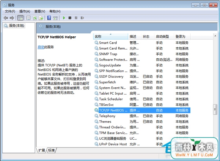Image resolution: width=220 pixels, height=161 pixels.
Task: Click 自动(延迟... startup type of Software Protect
Action: click(164, 59)
